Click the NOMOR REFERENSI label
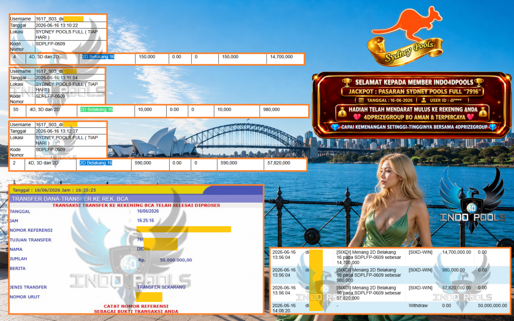The image size is (514, 321). 31,230
